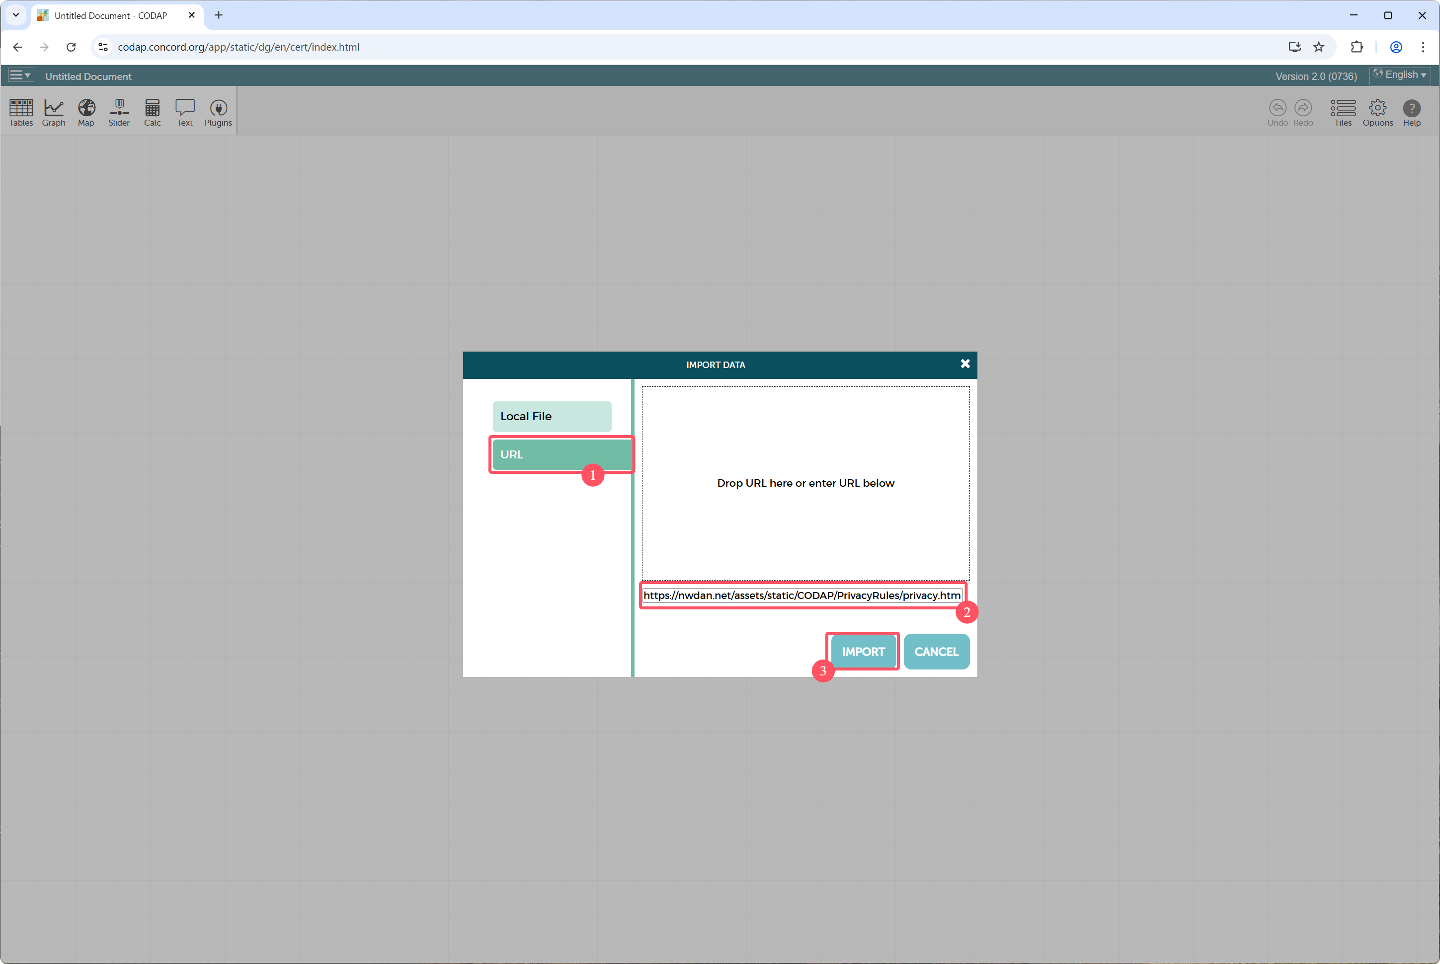Open the browser profile icon
Screen dimensions: 1440x964
[x=1396, y=47]
